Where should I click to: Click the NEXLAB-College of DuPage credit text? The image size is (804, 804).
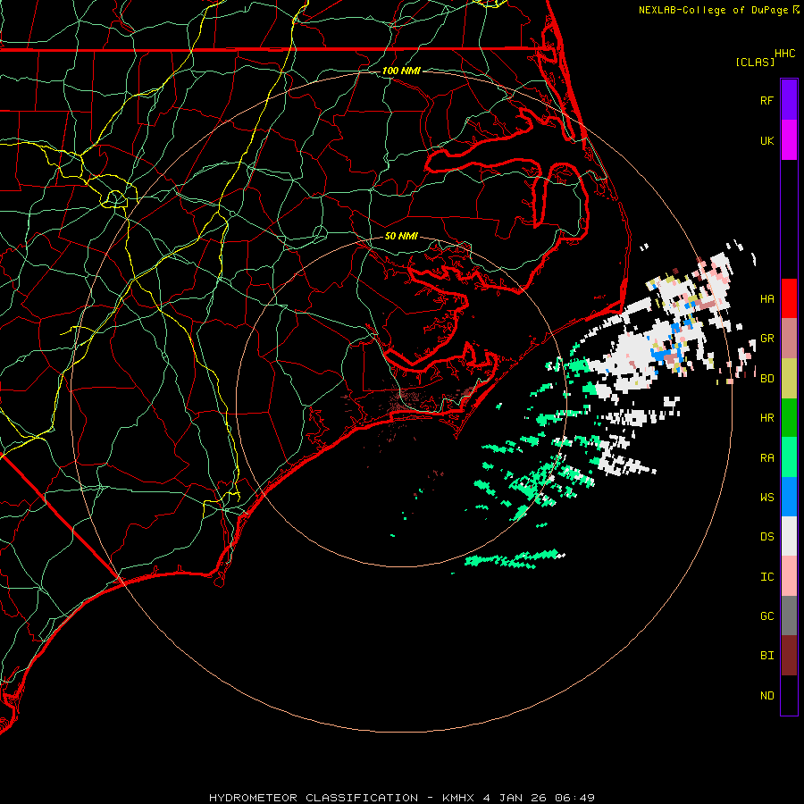pos(713,10)
